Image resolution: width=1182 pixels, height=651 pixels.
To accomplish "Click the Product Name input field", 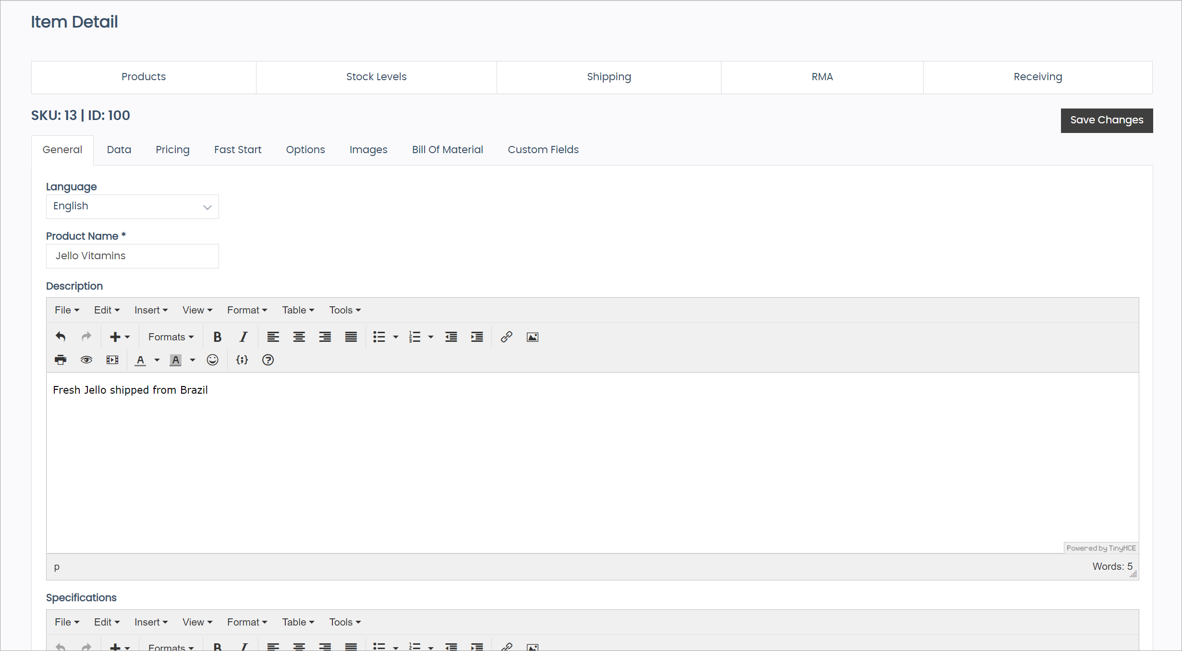I will [x=132, y=256].
